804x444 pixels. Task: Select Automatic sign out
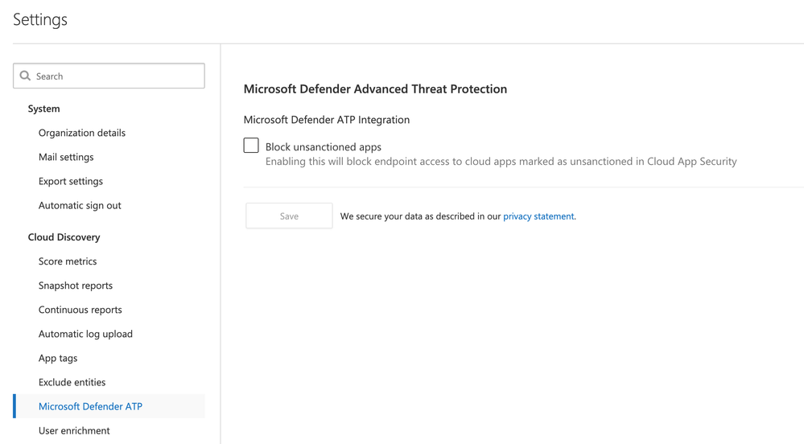(80, 205)
